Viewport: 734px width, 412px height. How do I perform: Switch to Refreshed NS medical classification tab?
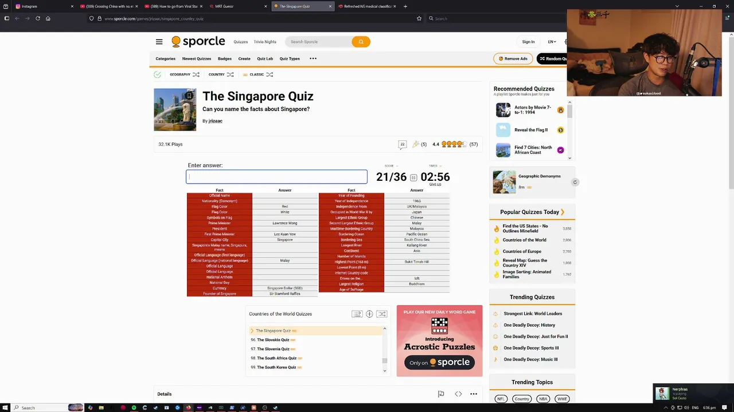click(x=367, y=6)
